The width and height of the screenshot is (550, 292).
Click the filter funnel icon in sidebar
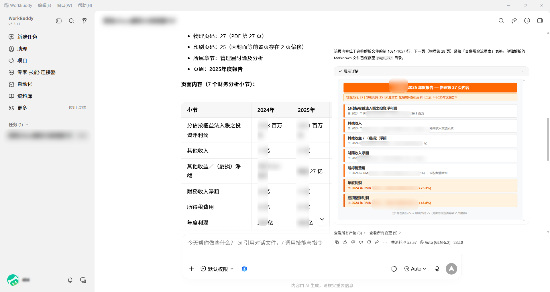(x=85, y=21)
